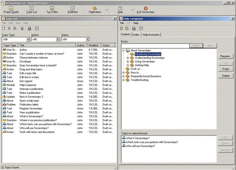Select the Contents tab

(x=126, y=34)
